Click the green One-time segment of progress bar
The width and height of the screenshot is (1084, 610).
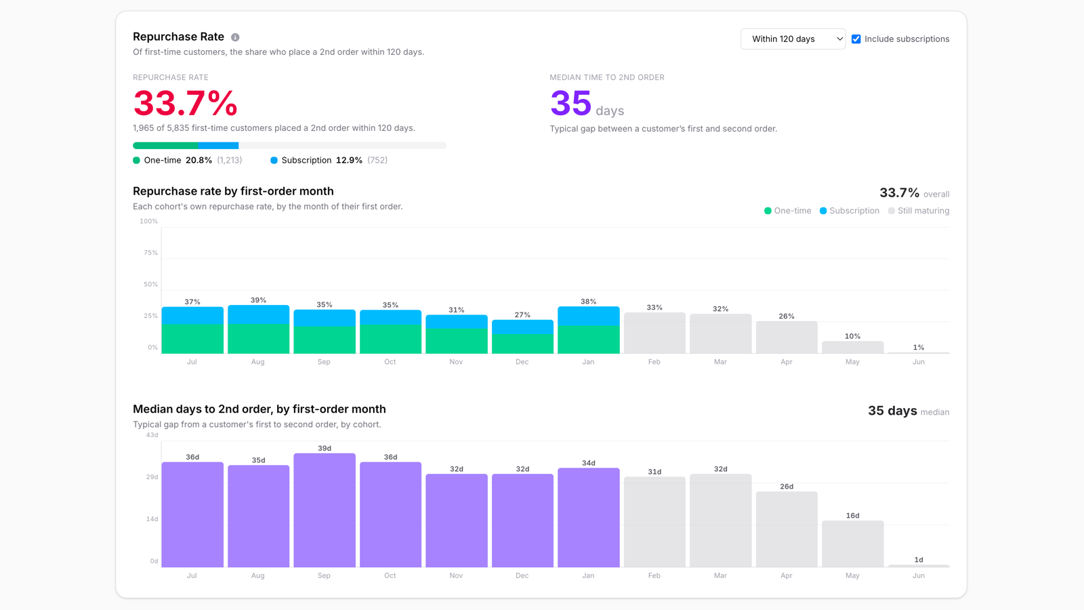click(165, 145)
